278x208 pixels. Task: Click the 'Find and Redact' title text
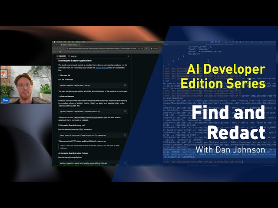point(228,122)
